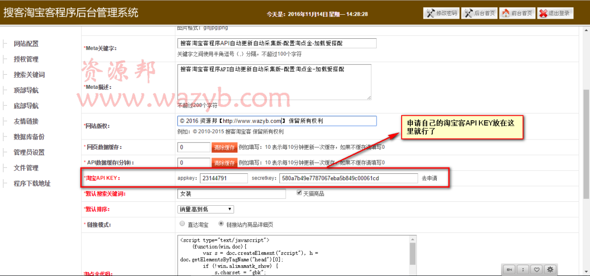590x276 pixels.
Task: Click 清除缓存 next to 网页数据缓存
Action: [x=224, y=147]
